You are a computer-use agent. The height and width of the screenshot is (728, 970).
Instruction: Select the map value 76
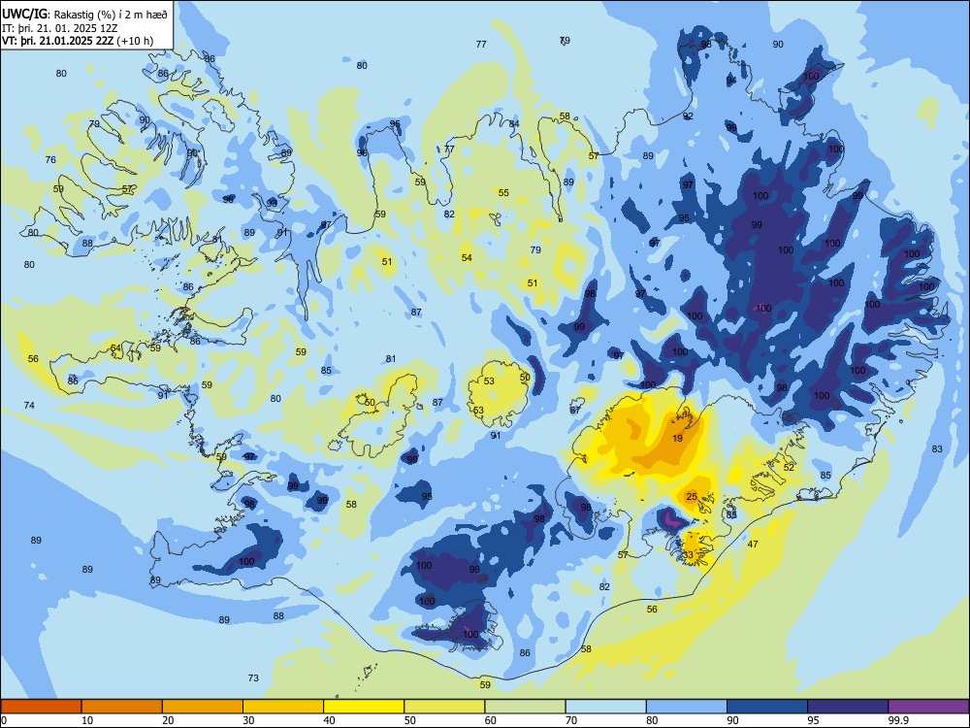tap(50, 160)
